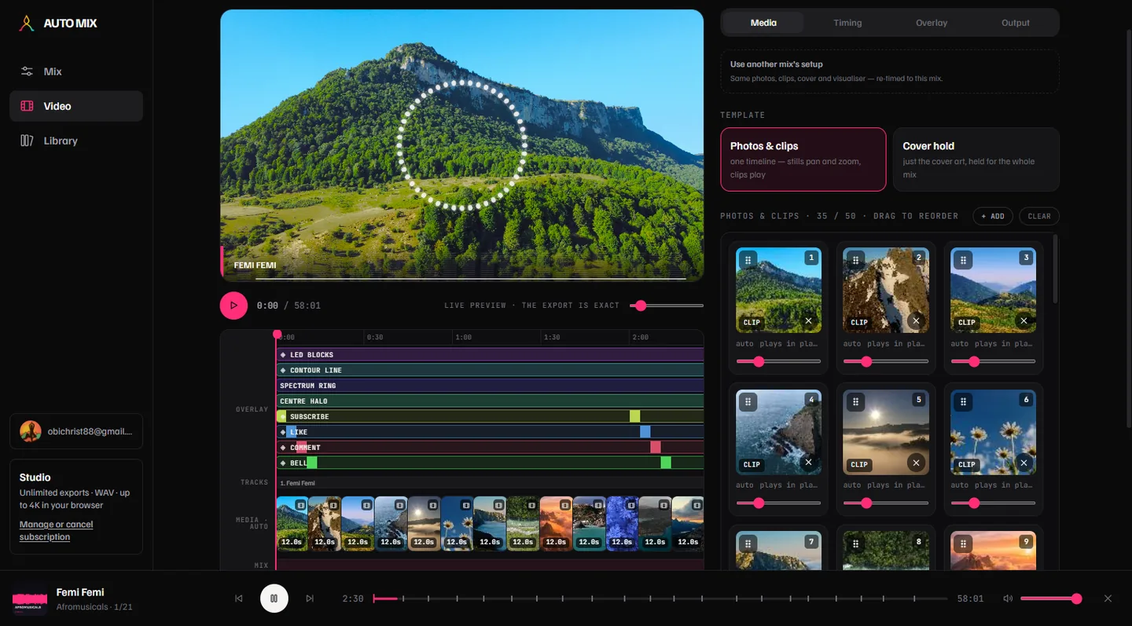Skip to the next track
This screenshot has width=1132, height=626.
pos(310,599)
